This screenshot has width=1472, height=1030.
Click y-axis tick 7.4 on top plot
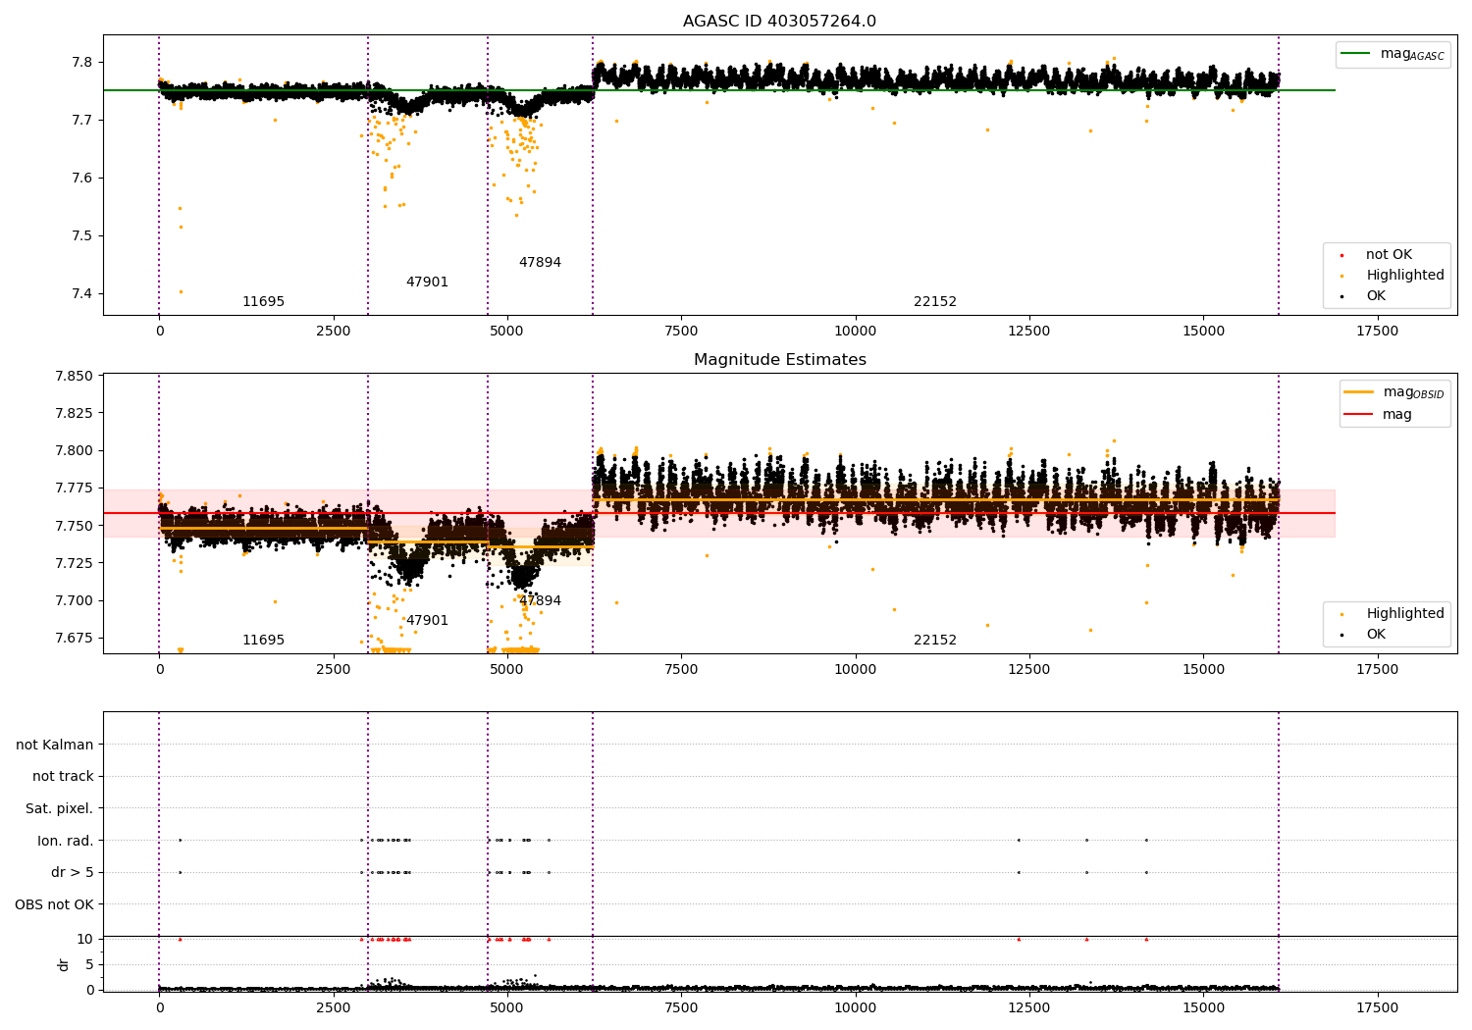click(81, 293)
